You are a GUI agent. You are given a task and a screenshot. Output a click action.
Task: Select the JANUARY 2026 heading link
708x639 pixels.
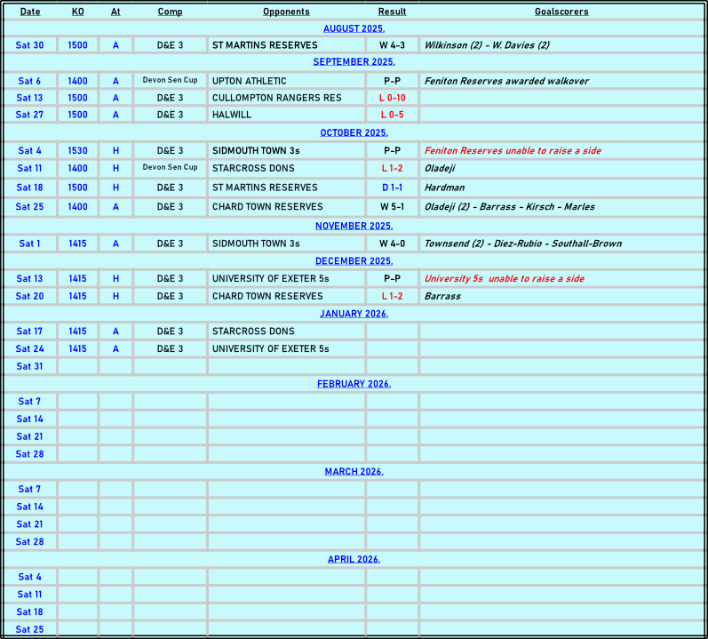coord(354,314)
